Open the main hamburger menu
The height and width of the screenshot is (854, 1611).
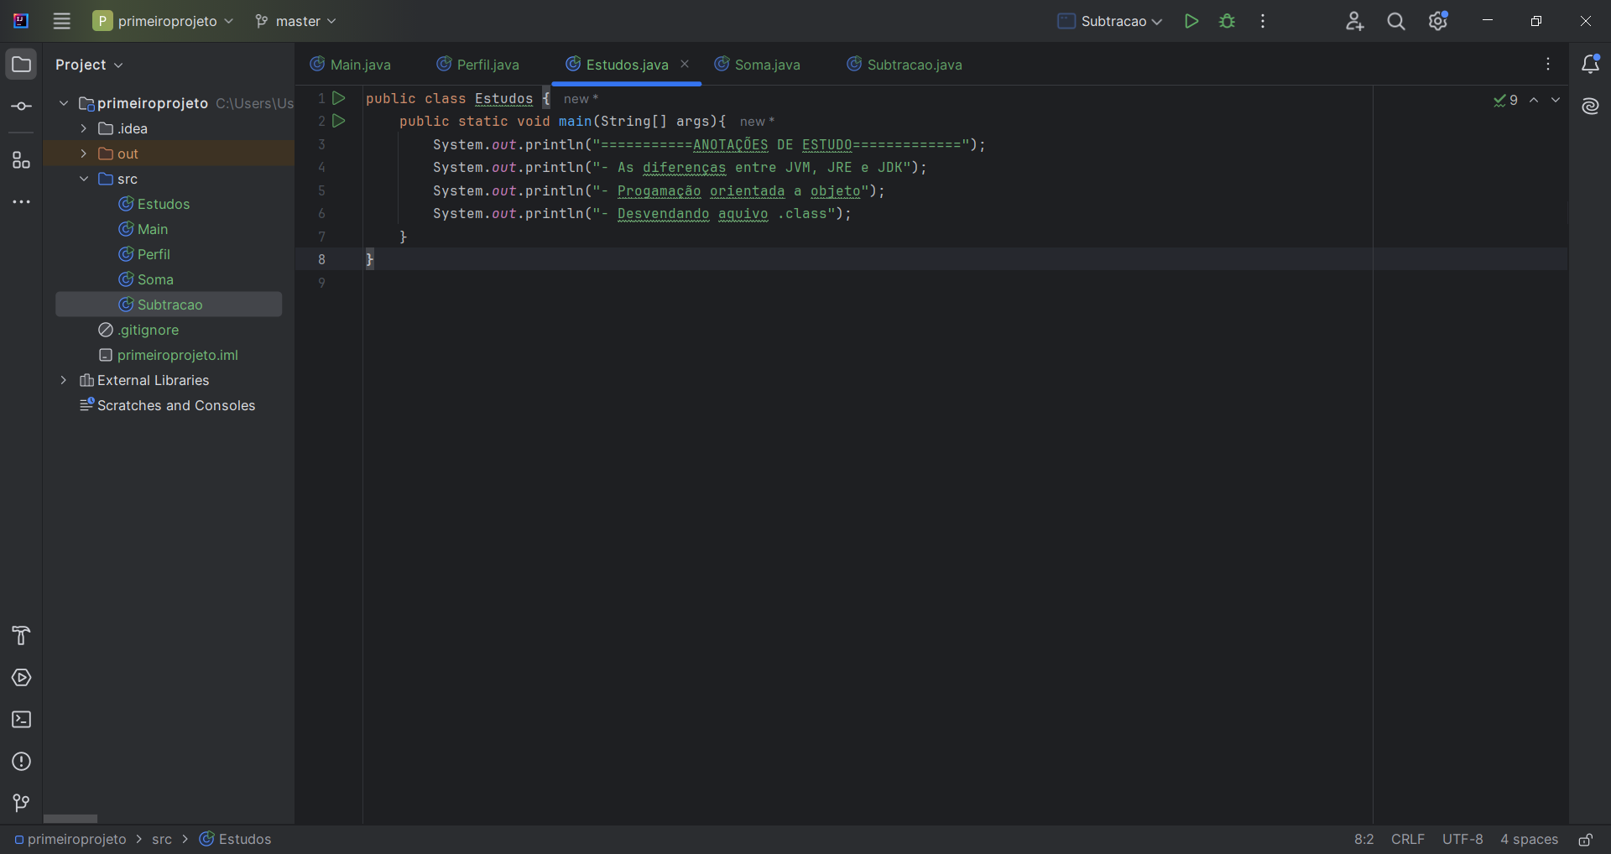[61, 21]
